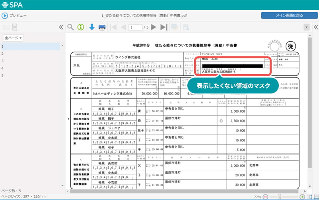The height and width of the screenshot is (200, 319).
Task: Click page list scroll up arrow
Action: [x=62, y=46]
